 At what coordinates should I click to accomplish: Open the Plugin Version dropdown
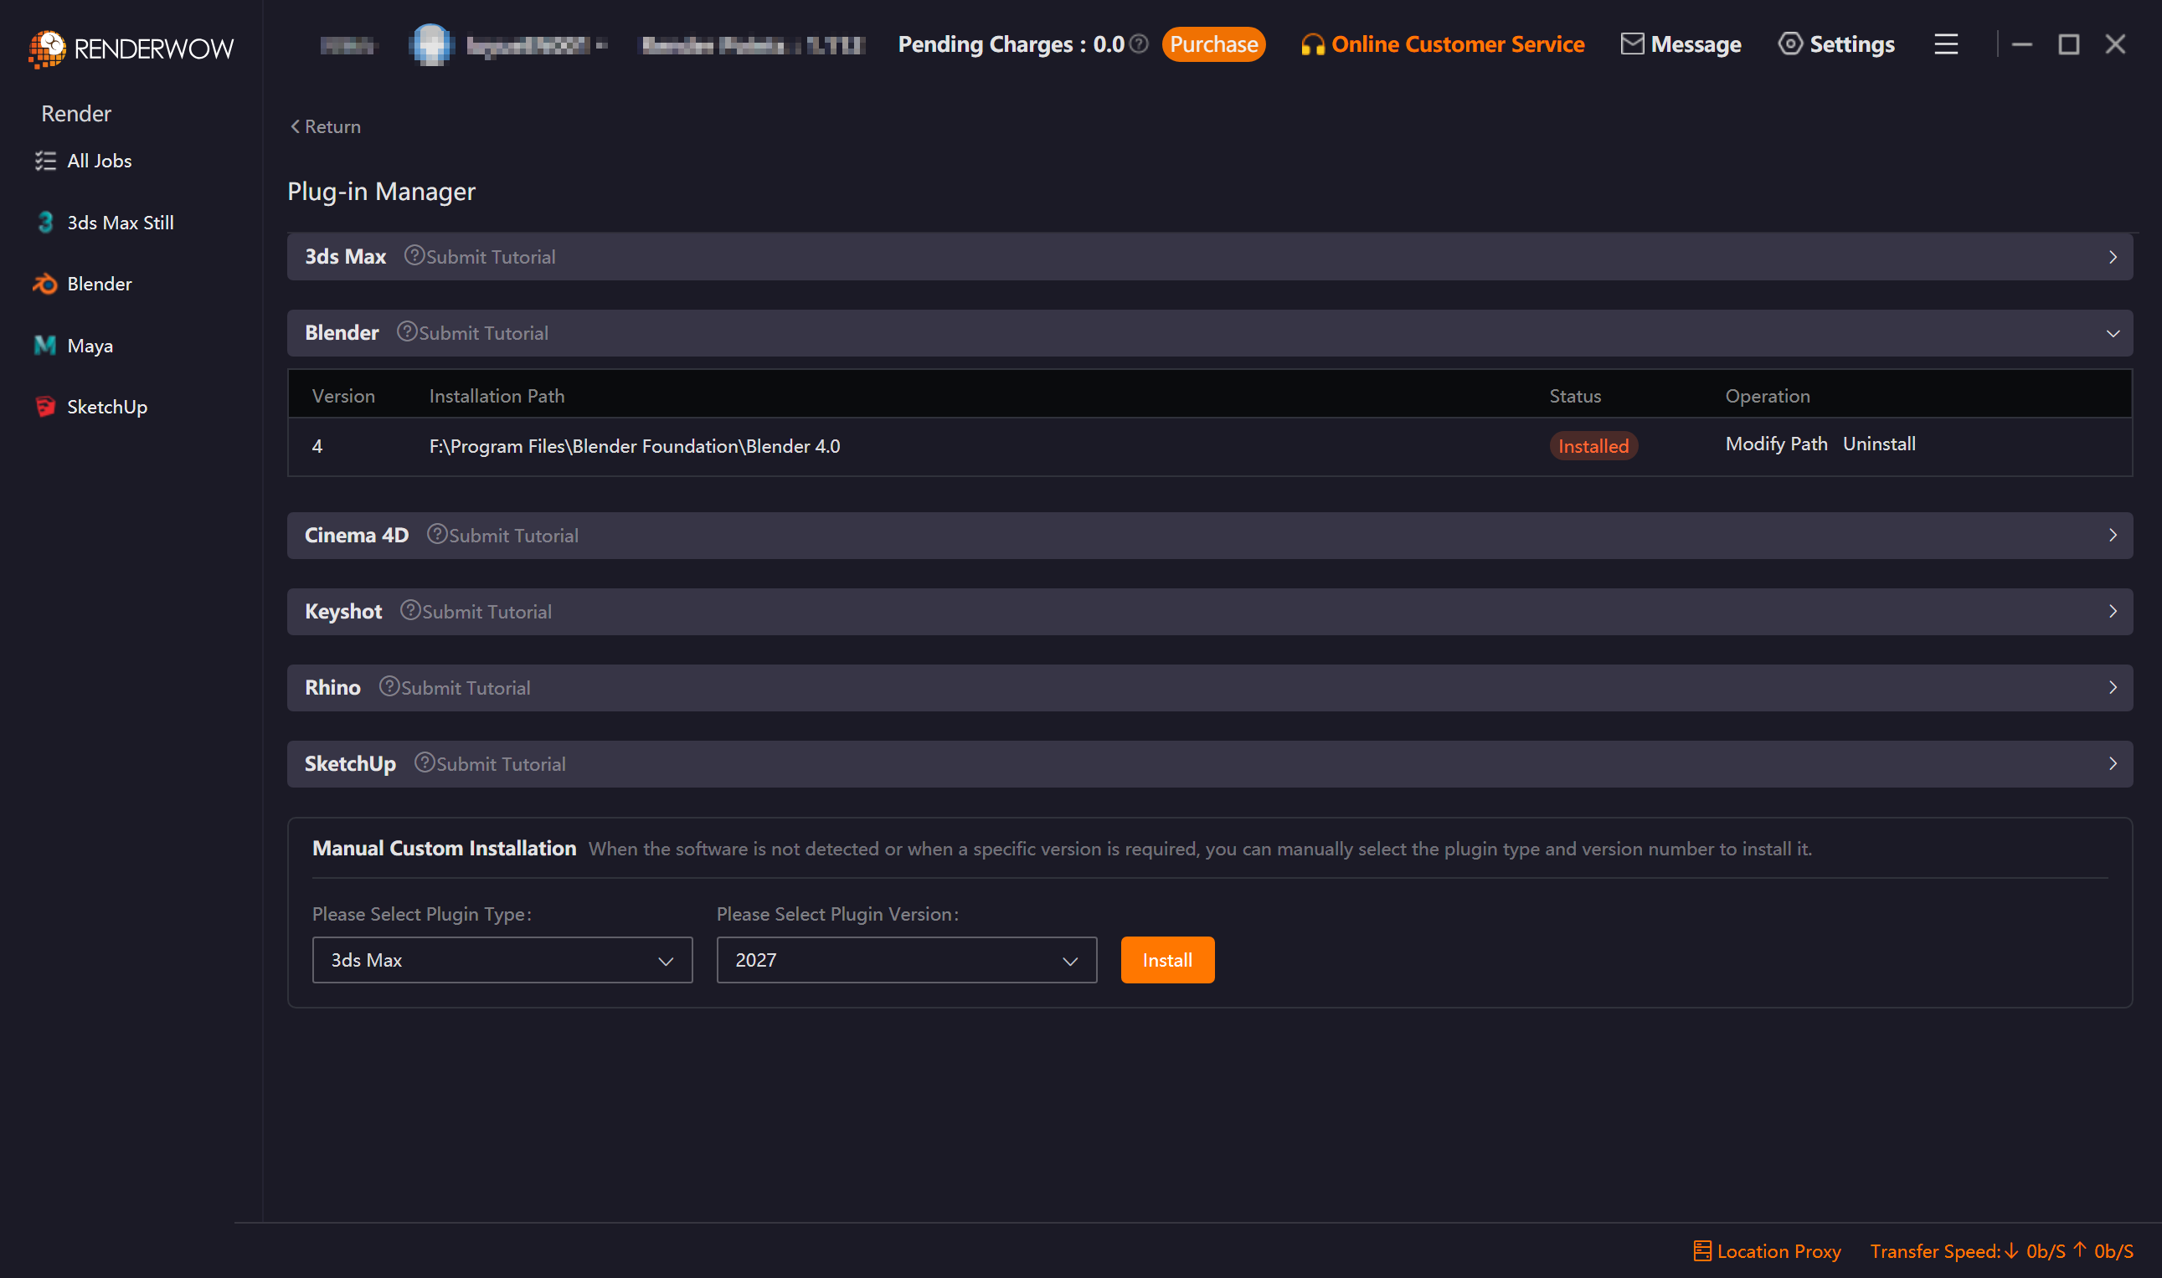click(x=906, y=959)
